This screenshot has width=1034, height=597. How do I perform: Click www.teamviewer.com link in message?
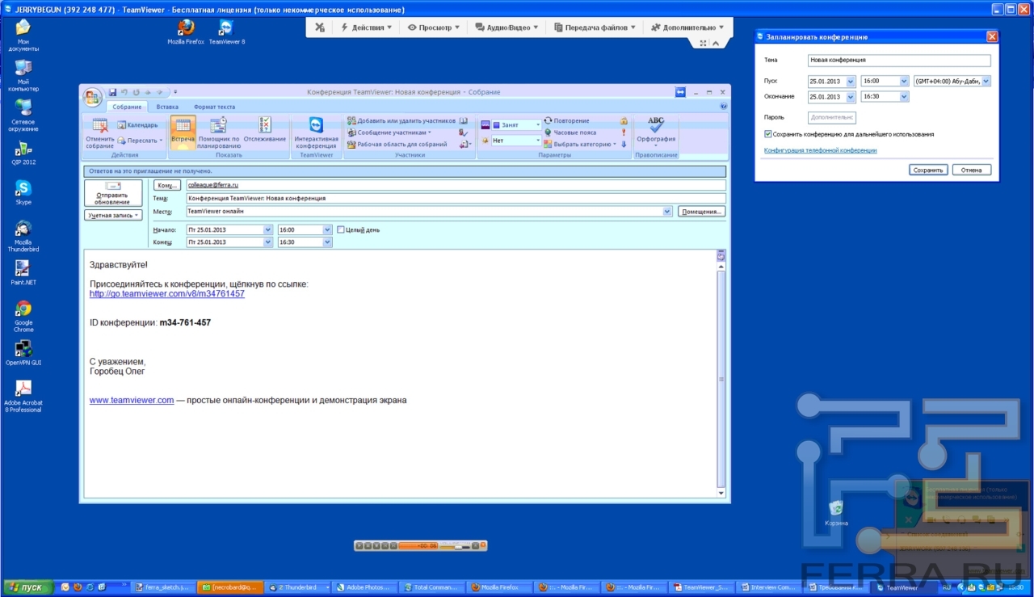pos(132,400)
